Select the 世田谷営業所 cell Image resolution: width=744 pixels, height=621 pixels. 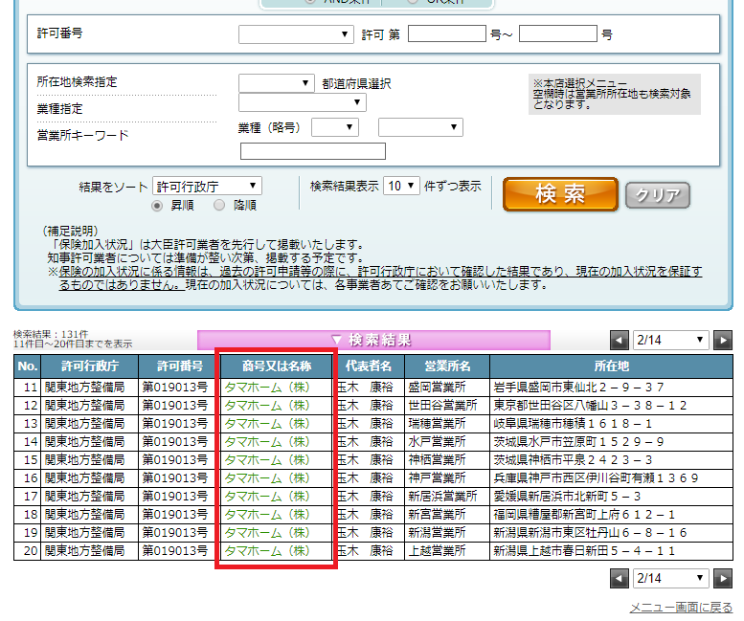(447, 406)
